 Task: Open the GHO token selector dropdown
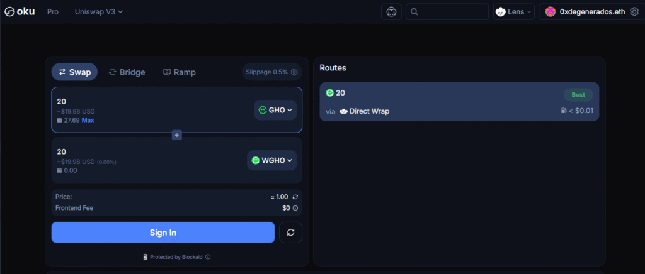[275, 110]
